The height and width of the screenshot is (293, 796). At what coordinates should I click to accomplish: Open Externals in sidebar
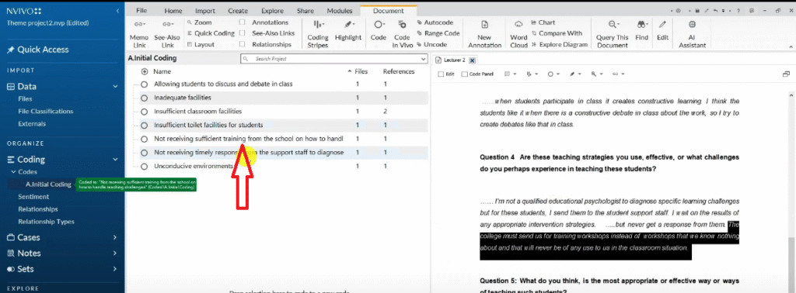click(32, 124)
